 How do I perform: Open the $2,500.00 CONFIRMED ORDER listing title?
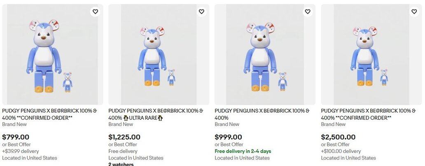368,114
